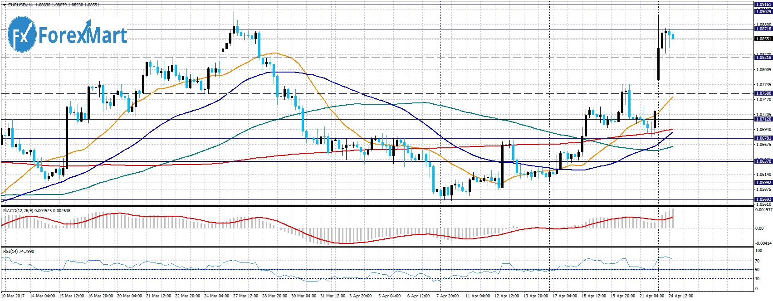Select the 1.07120 price level label
773x301 pixels.
763,119
